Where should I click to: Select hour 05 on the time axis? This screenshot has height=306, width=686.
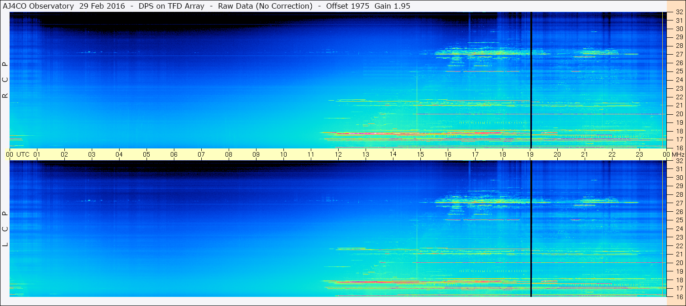click(147, 154)
